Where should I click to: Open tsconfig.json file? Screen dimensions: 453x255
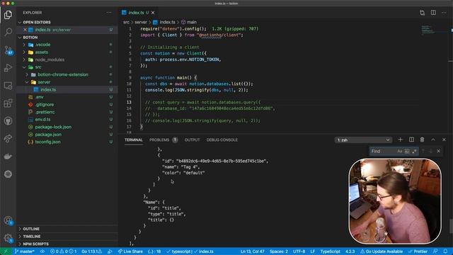coord(67,142)
